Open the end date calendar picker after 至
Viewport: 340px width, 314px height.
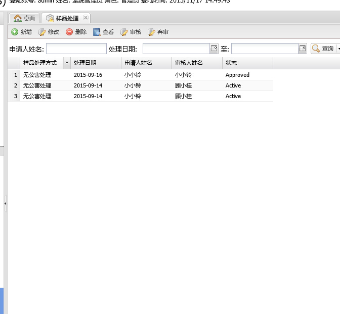[x=303, y=49]
